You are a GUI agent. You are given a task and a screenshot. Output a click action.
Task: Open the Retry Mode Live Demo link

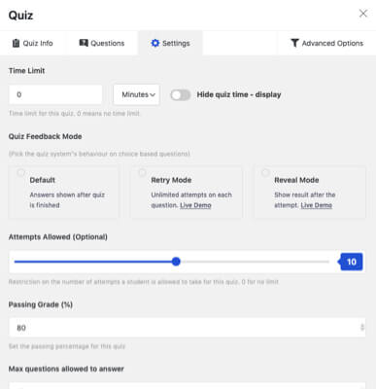(x=195, y=205)
